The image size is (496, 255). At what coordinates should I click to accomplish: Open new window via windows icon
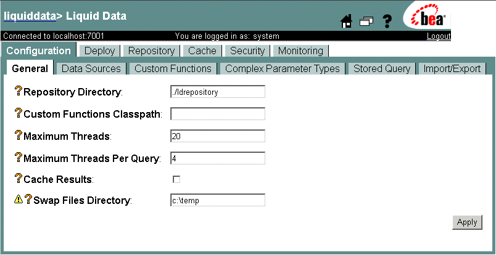tap(366, 22)
